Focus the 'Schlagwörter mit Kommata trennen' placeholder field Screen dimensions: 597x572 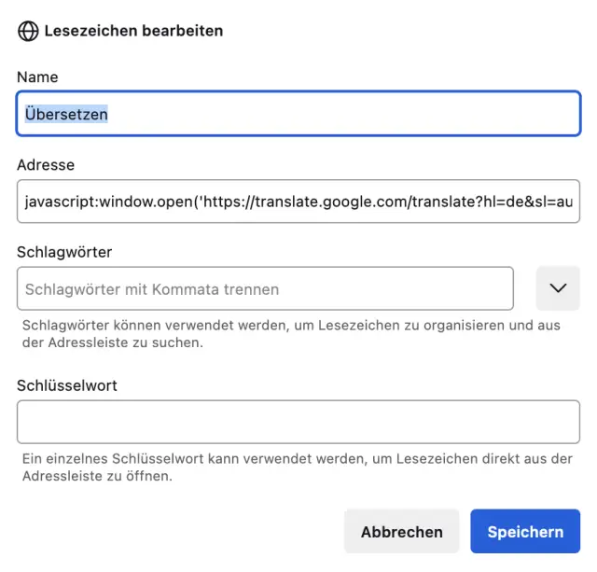(x=265, y=289)
